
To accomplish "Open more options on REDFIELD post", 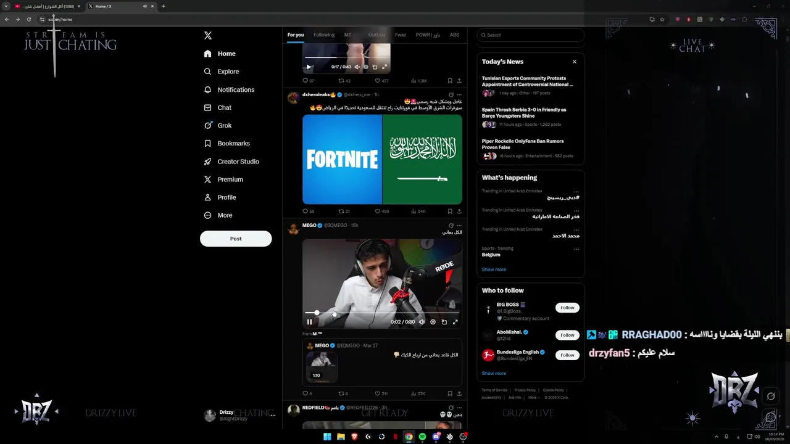I will [459, 408].
